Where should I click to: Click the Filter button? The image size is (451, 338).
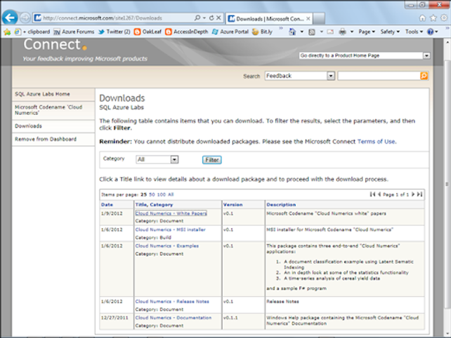pos(212,160)
